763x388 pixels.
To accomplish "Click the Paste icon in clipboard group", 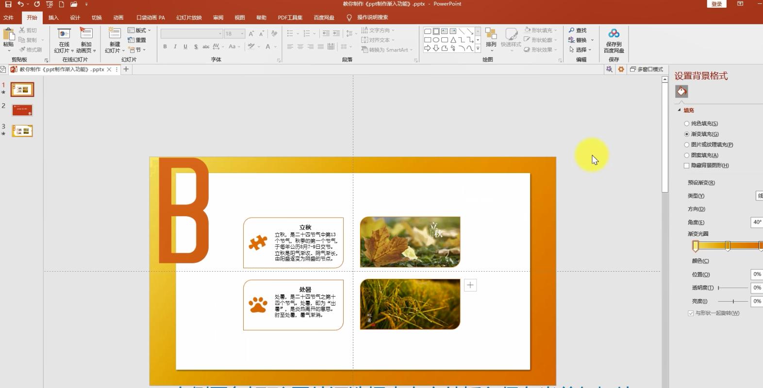I will [x=8, y=35].
